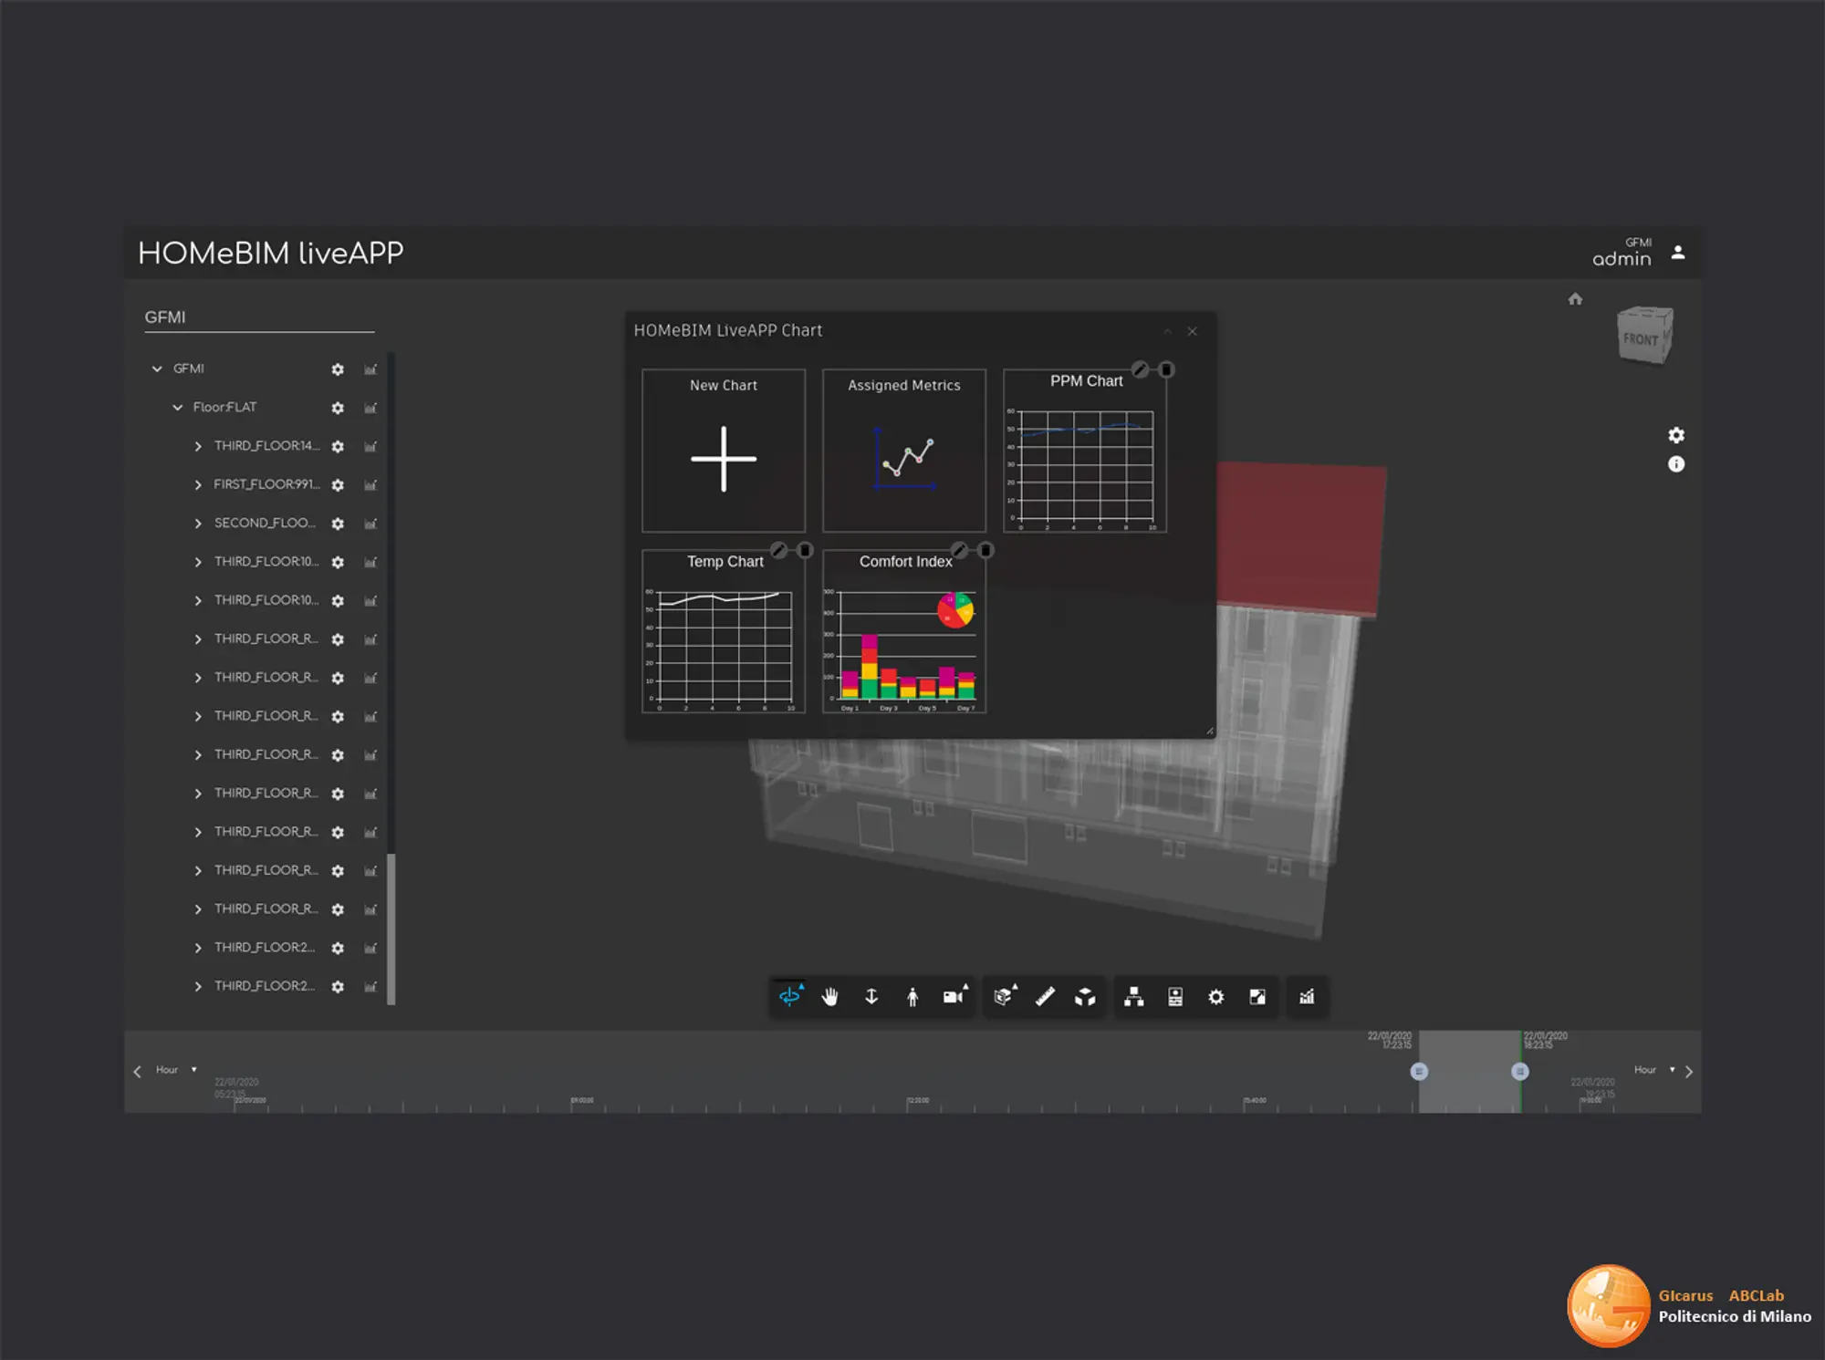Expand the FIRST_FLOOR:991 tree item
This screenshot has height=1360, width=1825.
click(198, 485)
